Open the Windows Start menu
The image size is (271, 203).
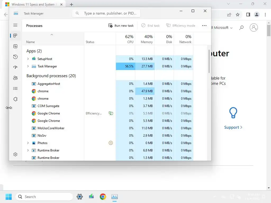tap(8, 197)
